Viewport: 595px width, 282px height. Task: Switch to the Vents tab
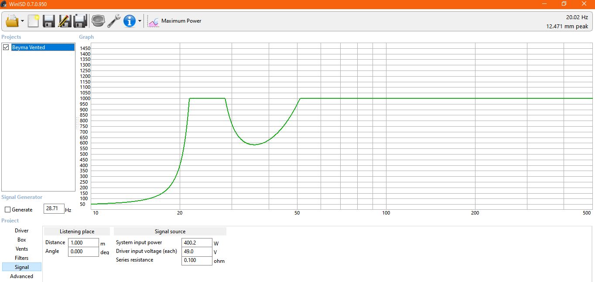click(22, 249)
